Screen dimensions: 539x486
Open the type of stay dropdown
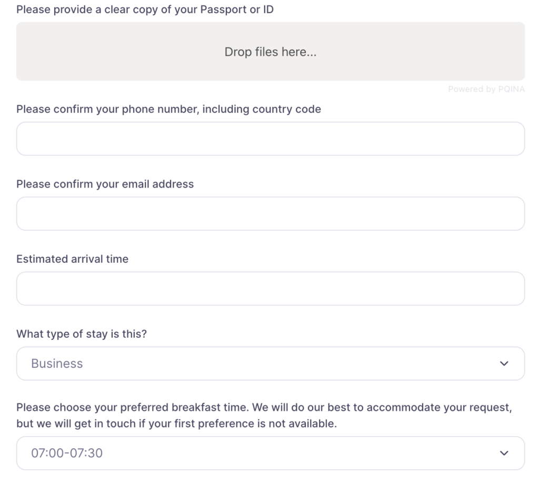point(270,364)
